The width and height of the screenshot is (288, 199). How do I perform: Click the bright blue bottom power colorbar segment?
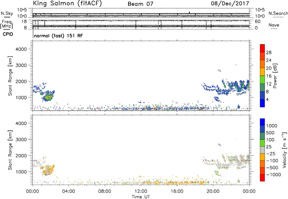click(262, 103)
